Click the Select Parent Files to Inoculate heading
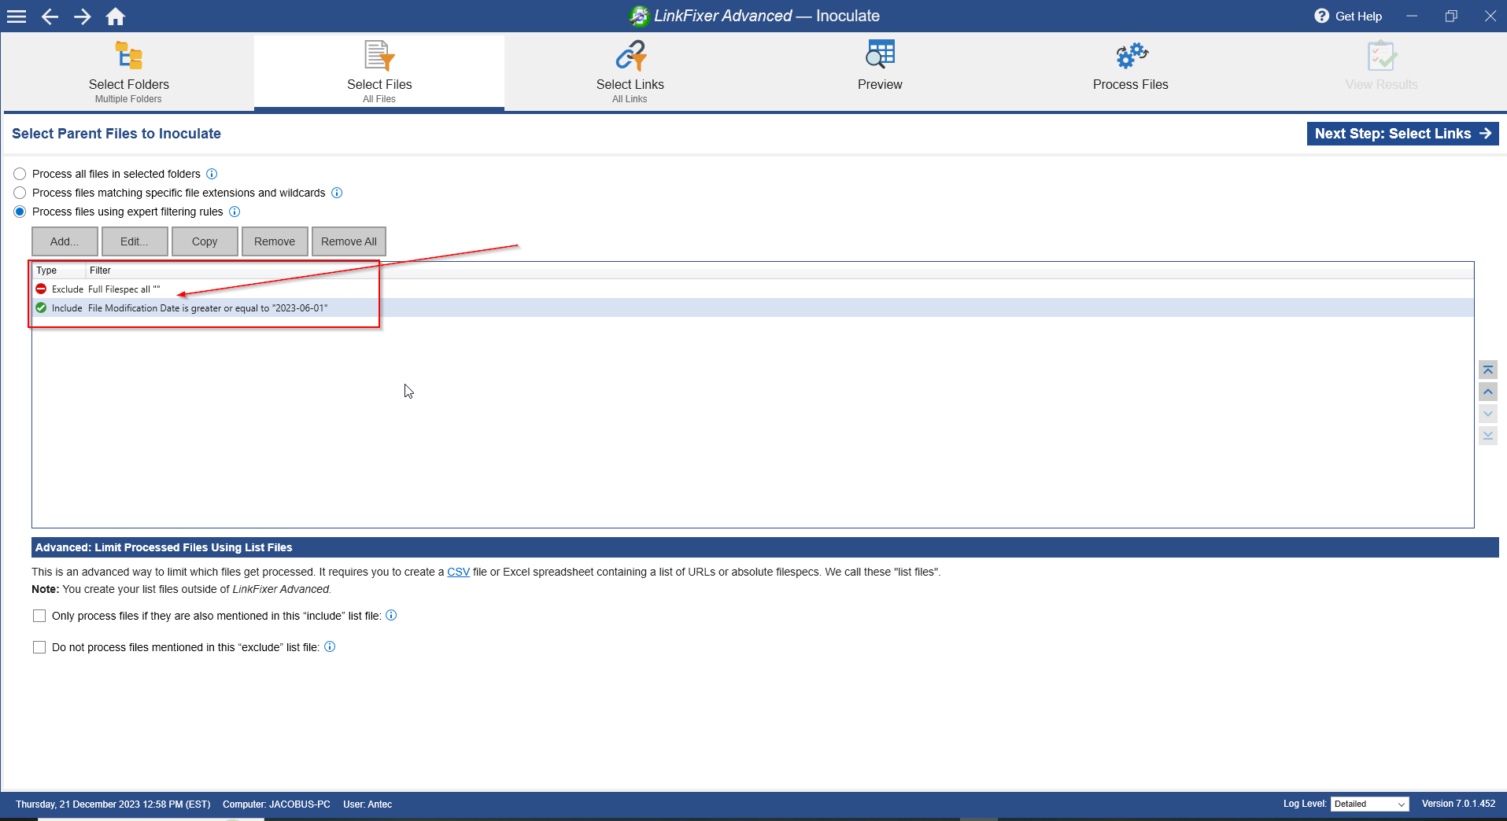 point(116,134)
